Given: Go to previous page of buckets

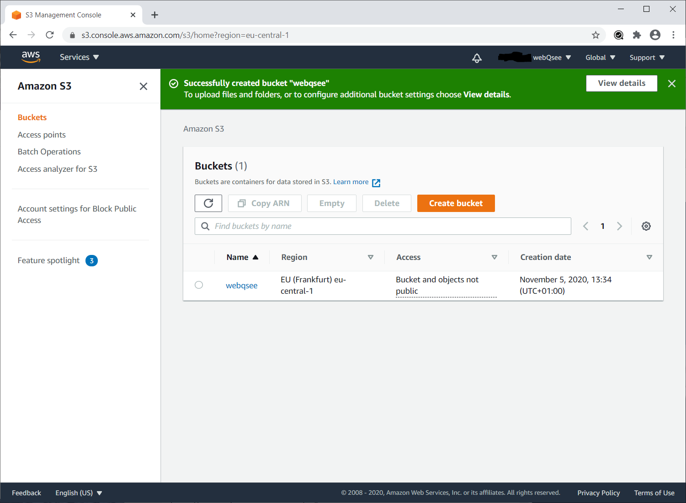Looking at the screenshot, I should 585,226.
